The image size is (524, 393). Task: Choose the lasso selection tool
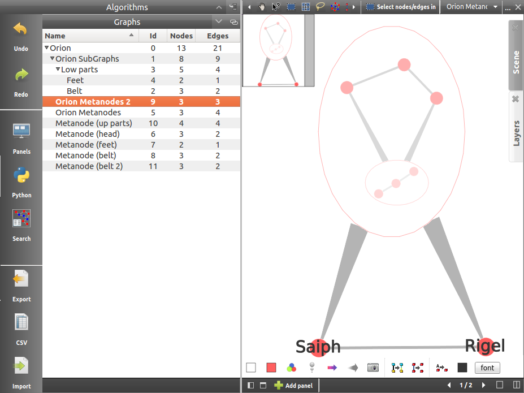coord(321,7)
